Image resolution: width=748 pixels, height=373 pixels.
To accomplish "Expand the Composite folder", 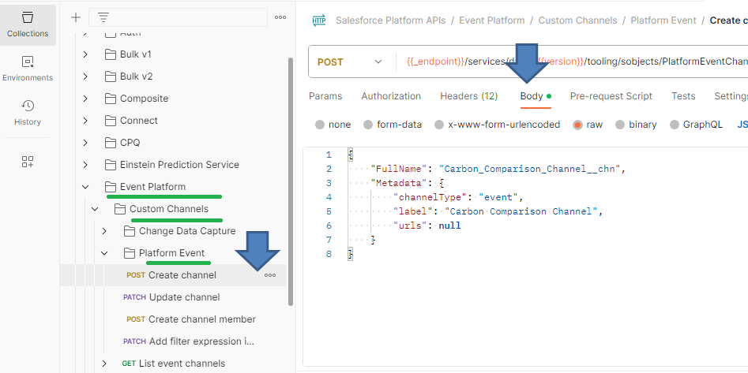I will [x=85, y=99].
